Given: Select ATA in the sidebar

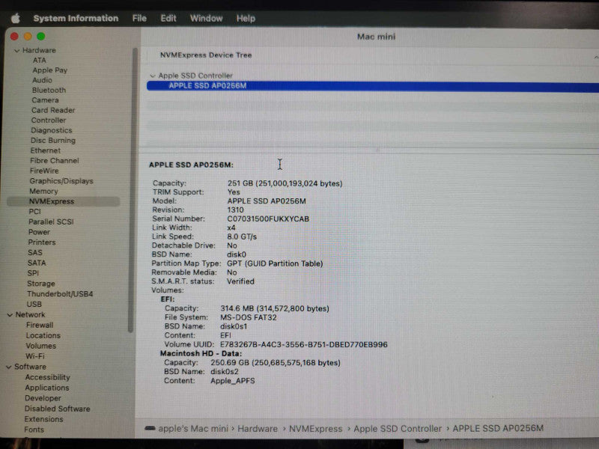Looking at the screenshot, I should point(40,61).
